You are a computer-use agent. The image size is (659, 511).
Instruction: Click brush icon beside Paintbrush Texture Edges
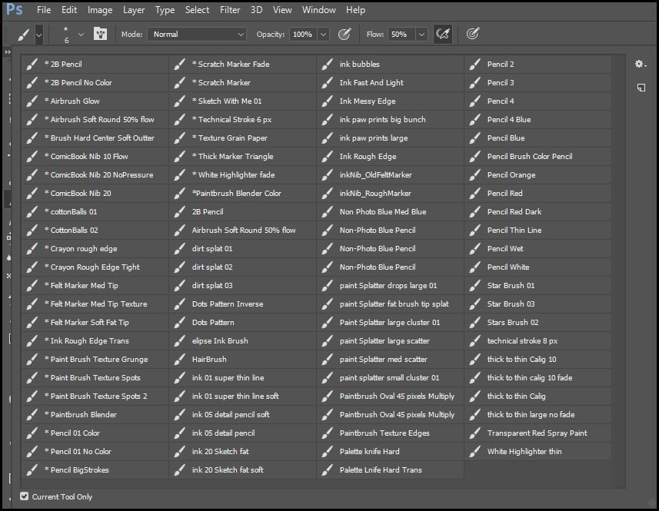(327, 433)
